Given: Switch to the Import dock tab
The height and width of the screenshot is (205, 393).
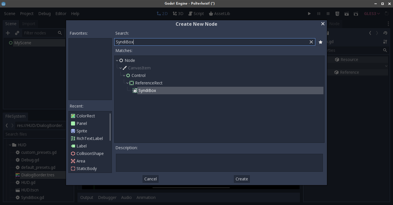Looking at the screenshot, I should [28, 24].
